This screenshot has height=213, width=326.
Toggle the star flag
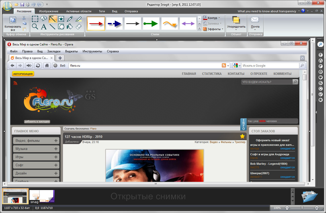320,100
